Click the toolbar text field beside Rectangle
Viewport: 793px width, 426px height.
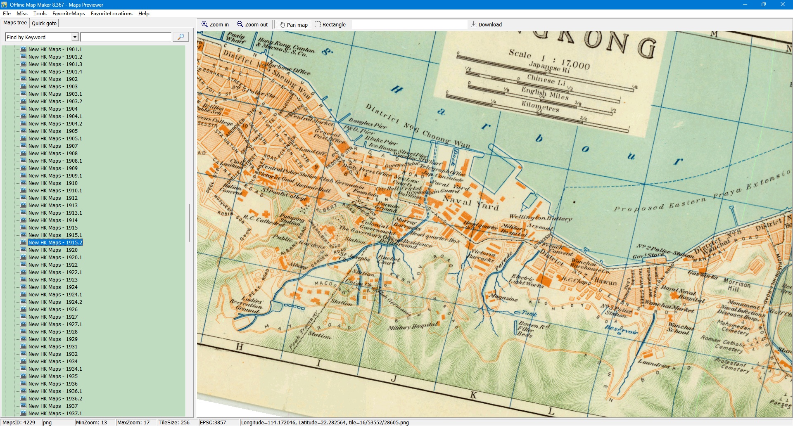tap(409, 24)
